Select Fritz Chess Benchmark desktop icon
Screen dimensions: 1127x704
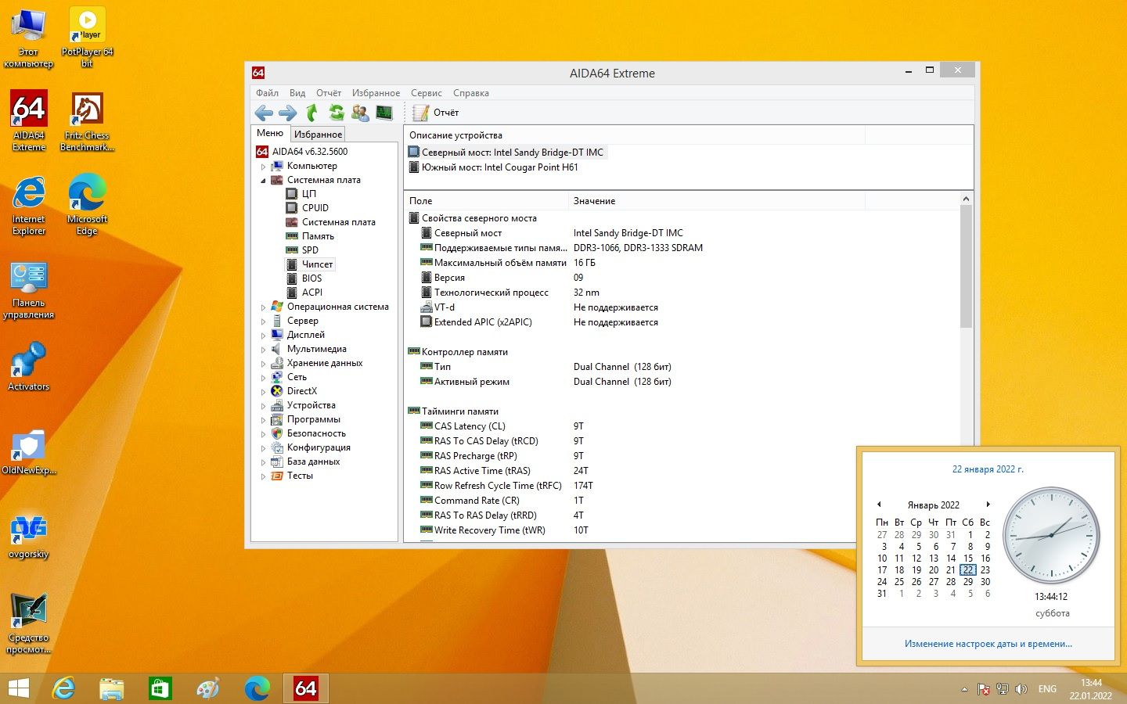pyautogui.click(x=87, y=121)
